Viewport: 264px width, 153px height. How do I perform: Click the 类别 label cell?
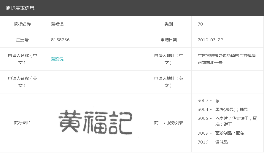(x=168, y=24)
